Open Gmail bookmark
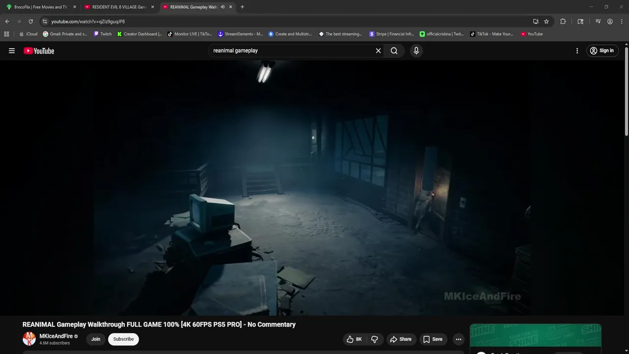 tap(65, 34)
